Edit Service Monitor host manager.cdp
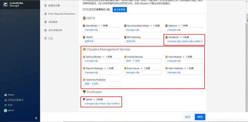248x122 pixels. (x=101, y=61)
